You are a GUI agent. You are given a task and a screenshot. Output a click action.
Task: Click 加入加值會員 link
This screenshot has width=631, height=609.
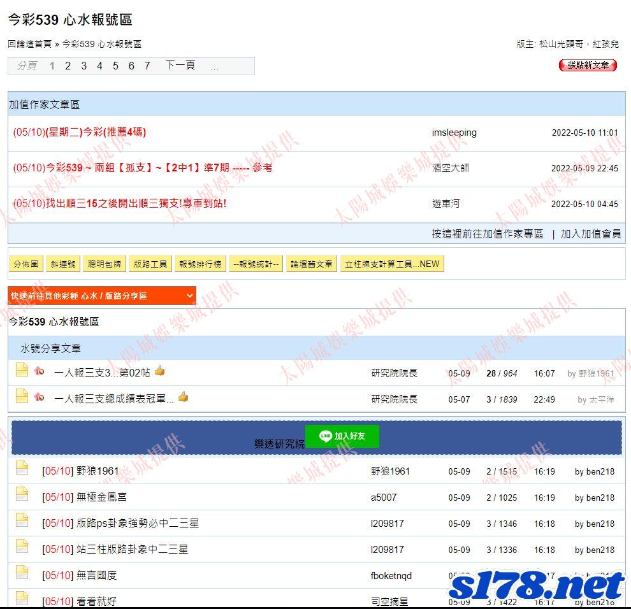pyautogui.click(x=591, y=234)
